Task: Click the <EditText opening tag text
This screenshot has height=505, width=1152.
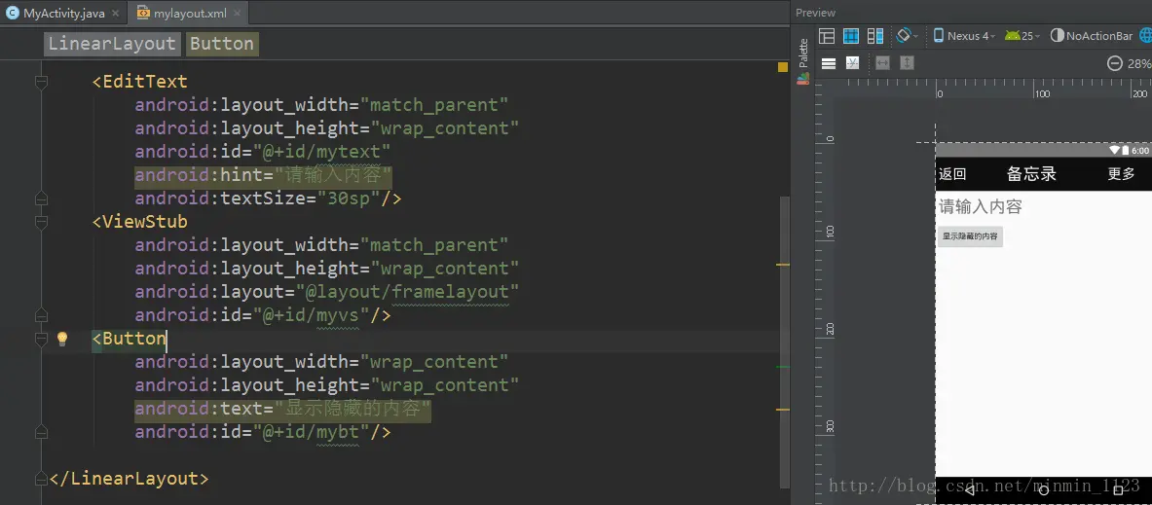Action: (139, 82)
